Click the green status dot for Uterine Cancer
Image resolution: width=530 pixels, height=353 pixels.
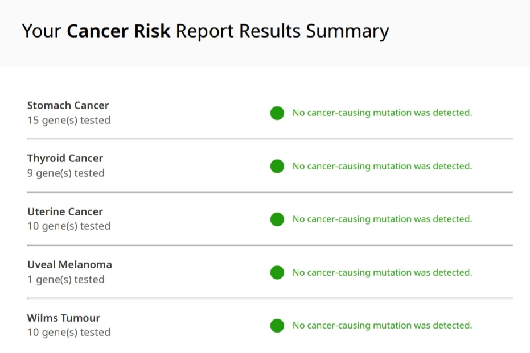coord(277,219)
